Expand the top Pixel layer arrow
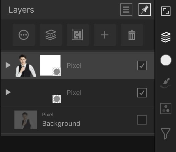This screenshot has height=152, width=176. (x=8, y=65)
